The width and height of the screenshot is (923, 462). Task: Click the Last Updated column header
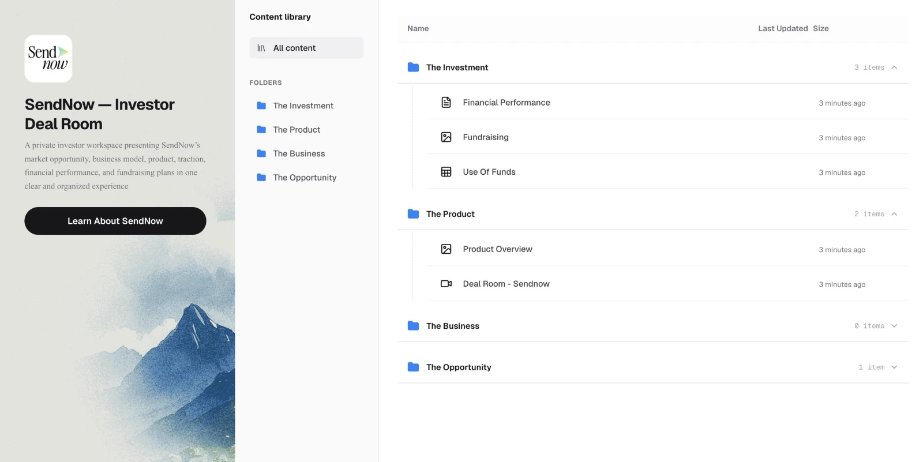pos(783,28)
